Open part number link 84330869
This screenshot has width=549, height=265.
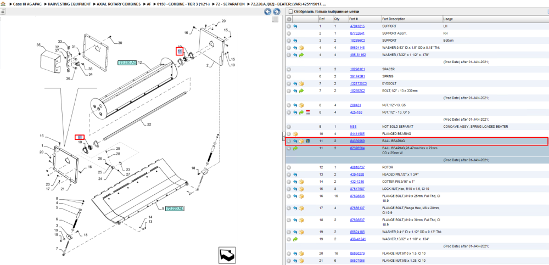coord(357,141)
